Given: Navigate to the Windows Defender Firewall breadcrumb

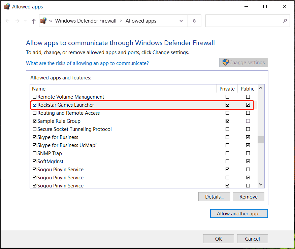Looking at the screenshot, I should pos(86,21).
